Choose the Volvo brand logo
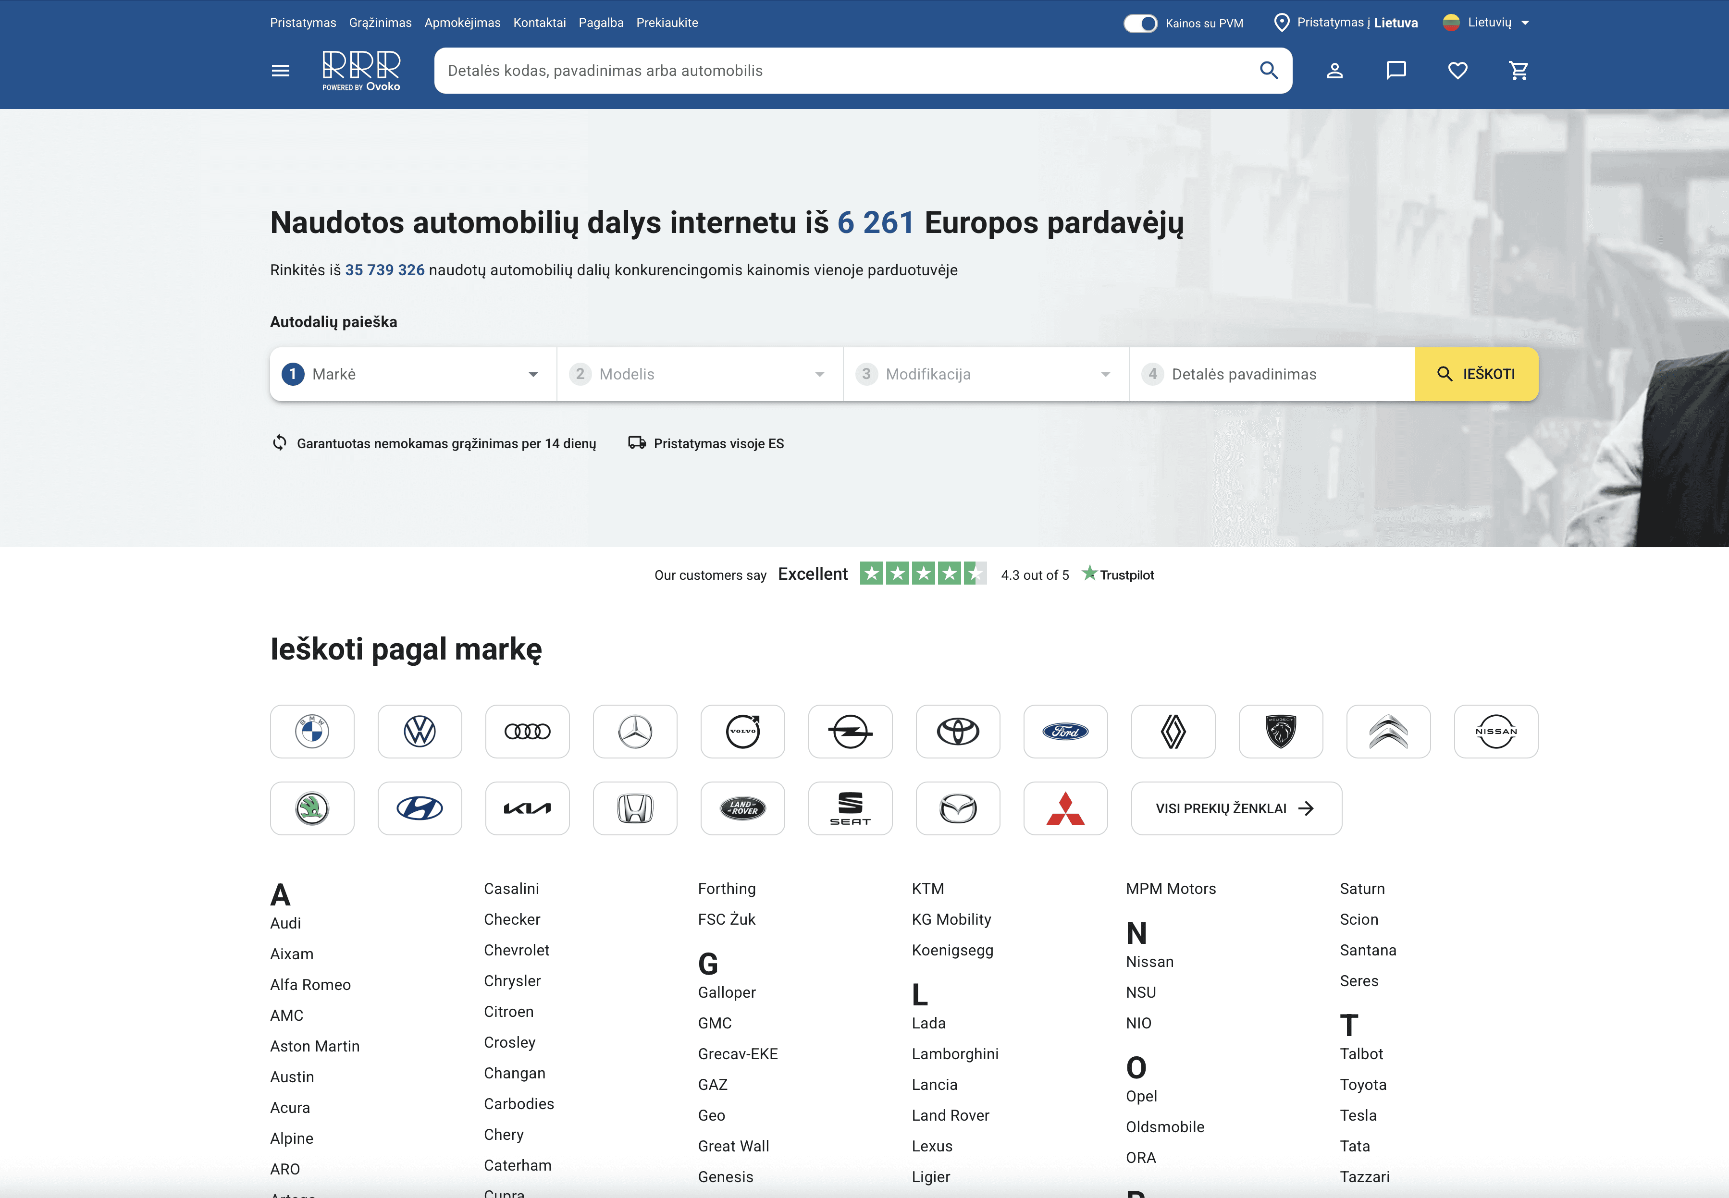This screenshot has width=1729, height=1198. tap(742, 731)
